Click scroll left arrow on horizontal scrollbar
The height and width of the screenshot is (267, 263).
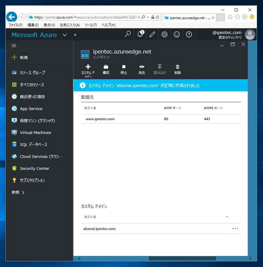(80, 258)
